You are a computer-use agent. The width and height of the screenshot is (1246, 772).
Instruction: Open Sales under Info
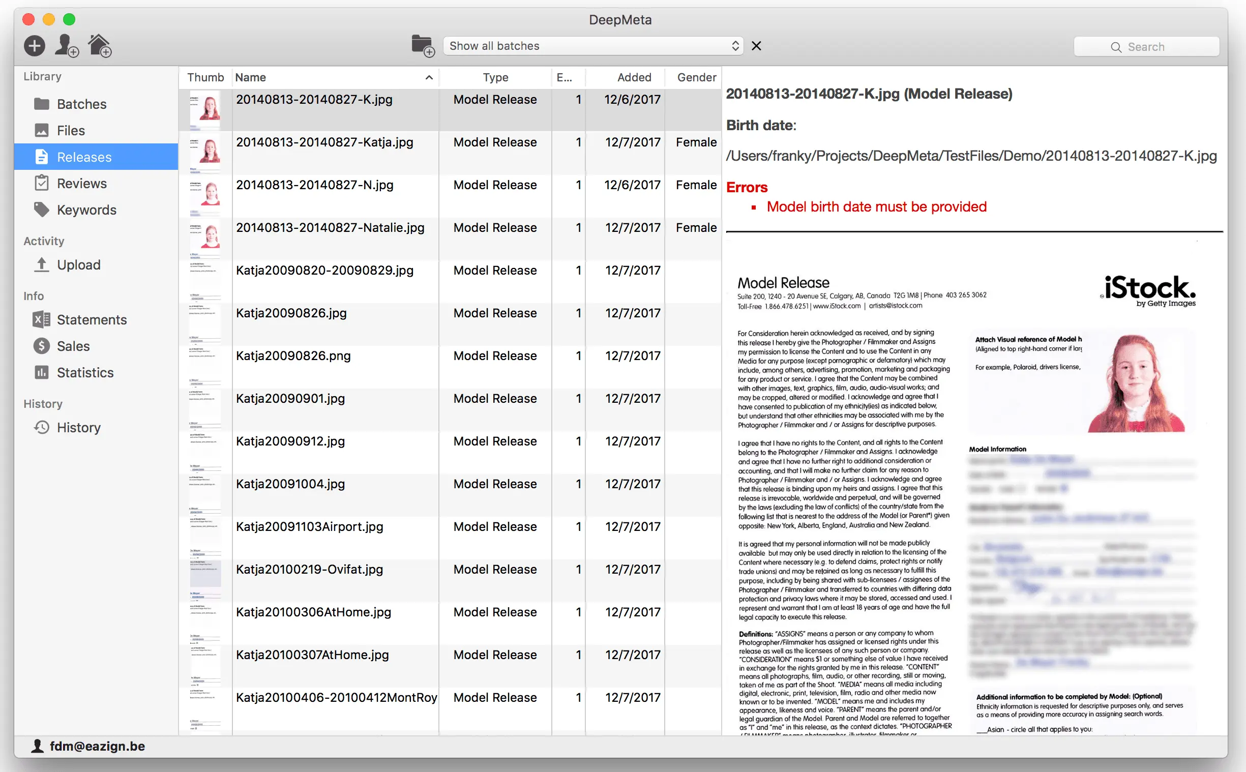coord(96,346)
